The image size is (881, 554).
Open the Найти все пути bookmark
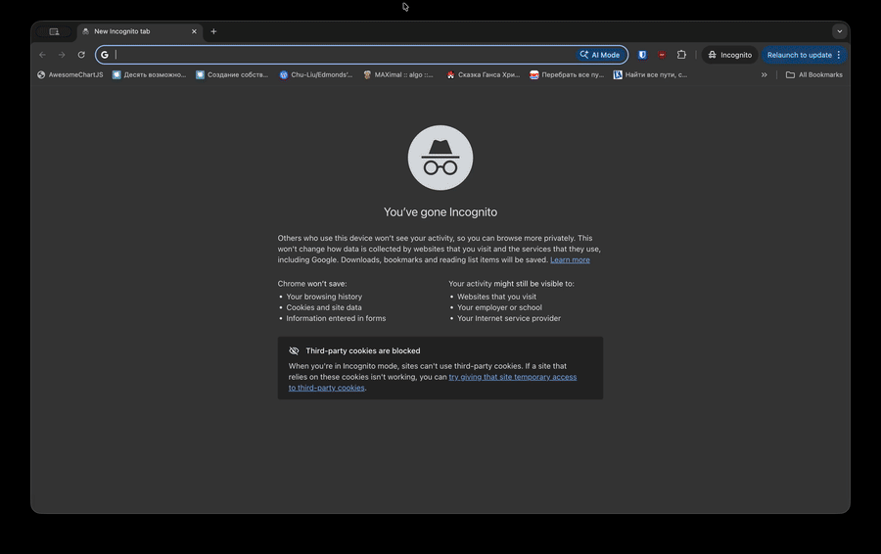[650, 74]
